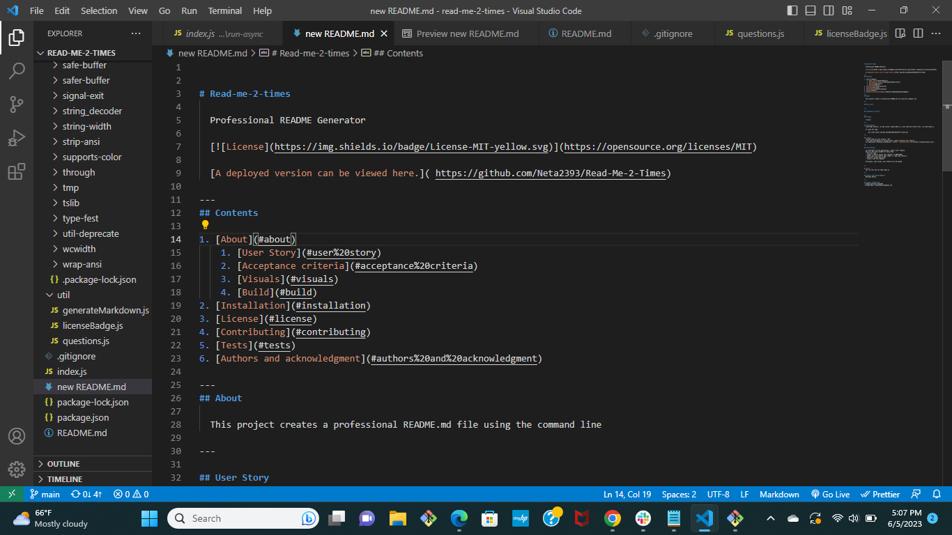Open the remote window button in status bar
The image size is (952, 535).
click(12, 494)
